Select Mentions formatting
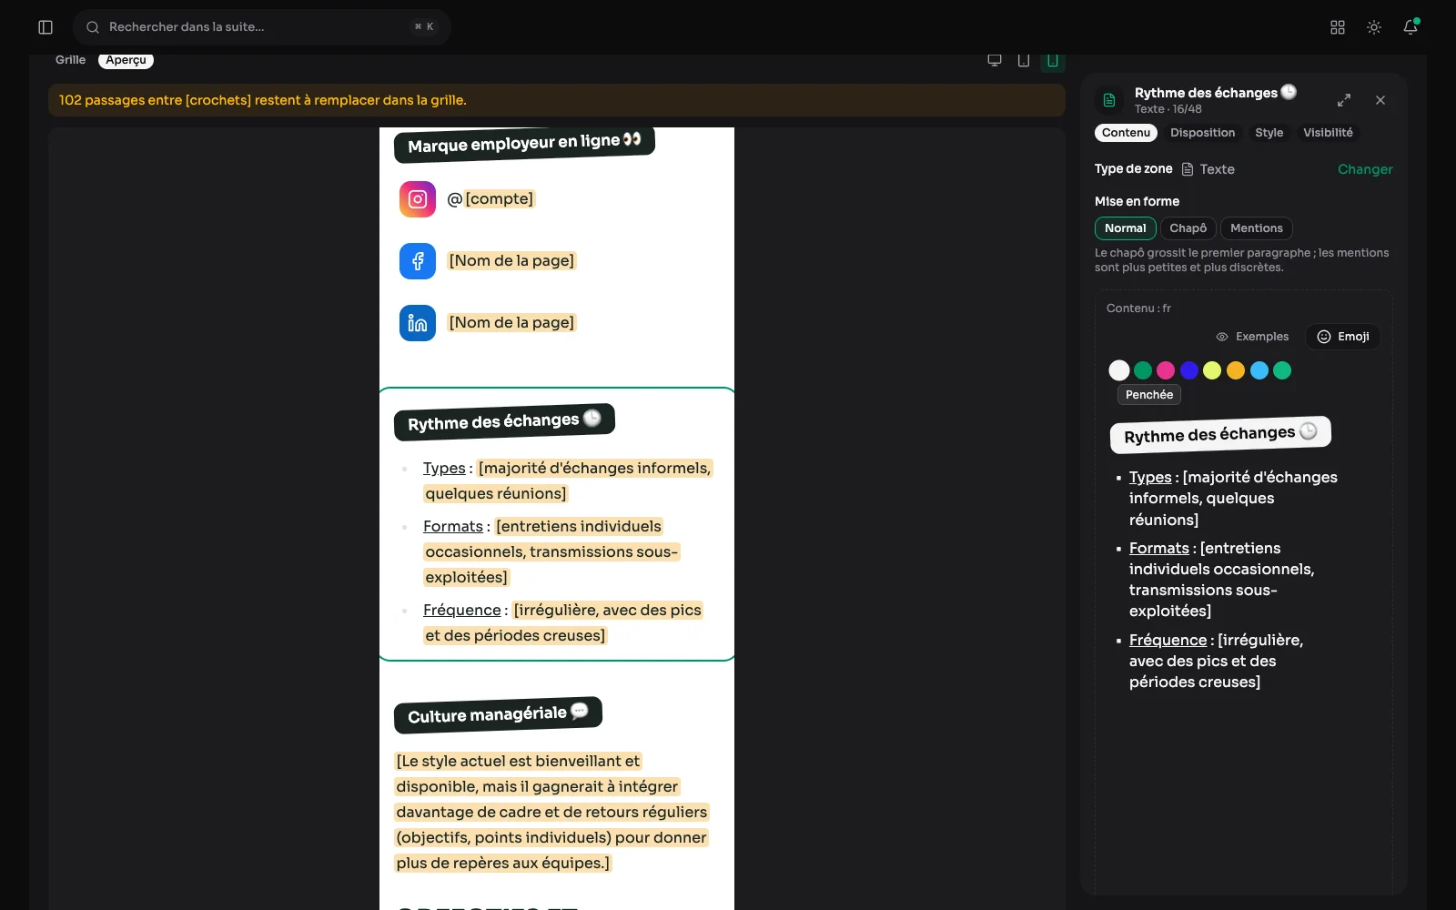This screenshot has width=1456, height=910. 1257,228
